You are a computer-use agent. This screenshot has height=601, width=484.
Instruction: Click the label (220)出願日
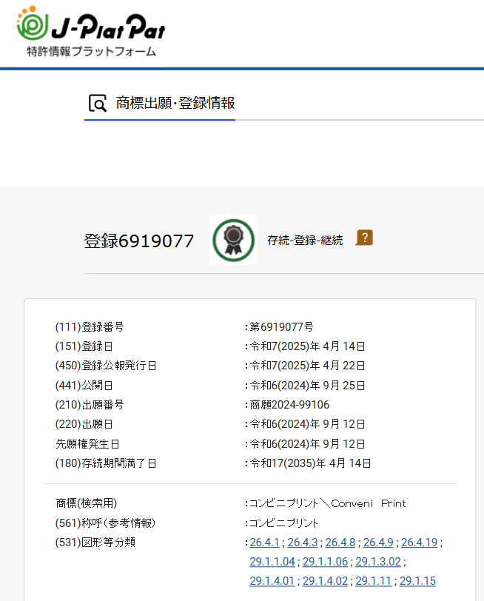[84, 424]
